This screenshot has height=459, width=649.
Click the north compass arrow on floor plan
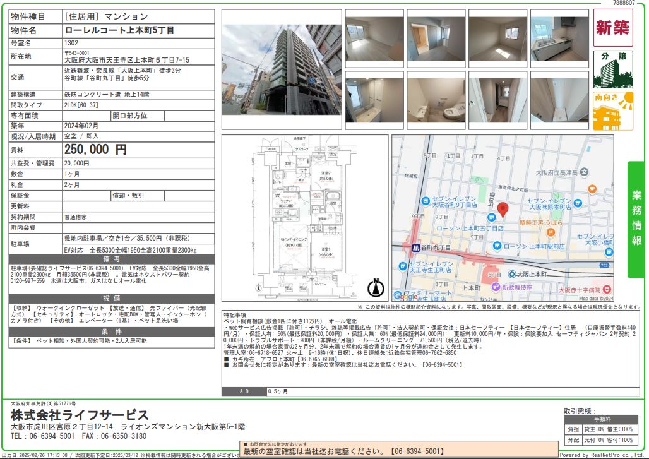pos(376,288)
